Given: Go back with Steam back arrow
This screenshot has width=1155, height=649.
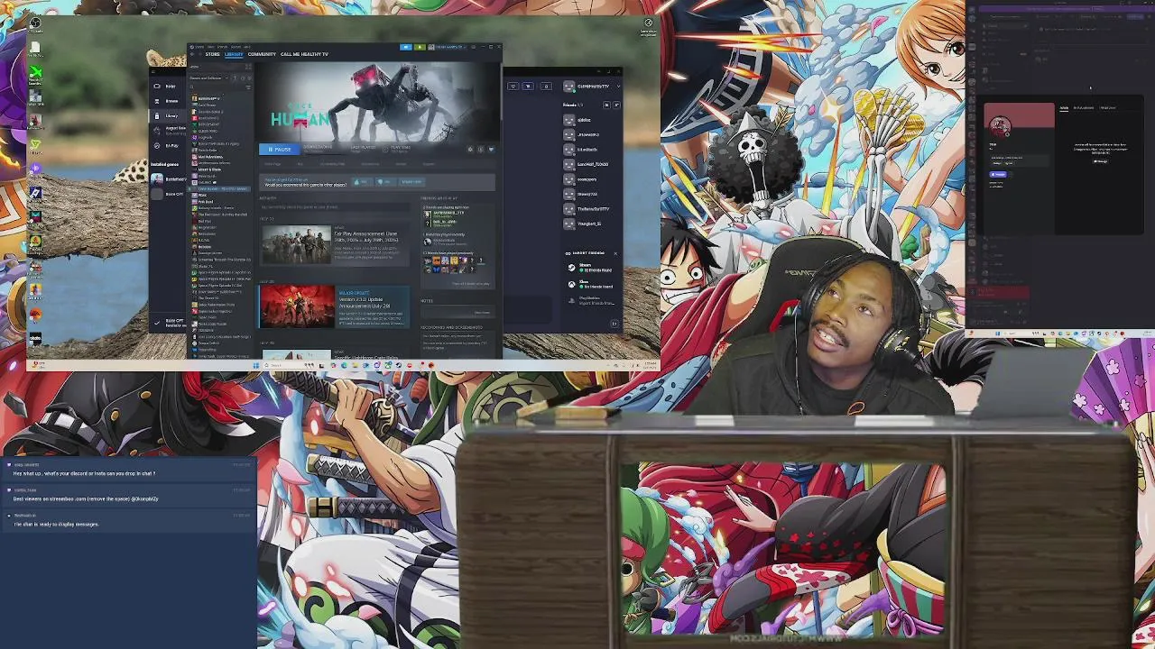Looking at the screenshot, I should [x=191, y=54].
